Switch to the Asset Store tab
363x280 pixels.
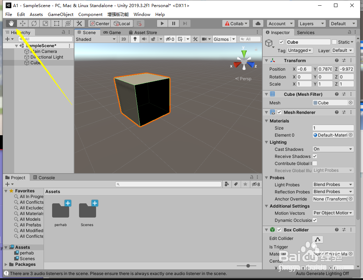(x=143, y=32)
